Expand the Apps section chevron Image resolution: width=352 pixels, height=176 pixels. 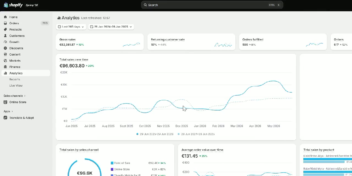coord(12,111)
